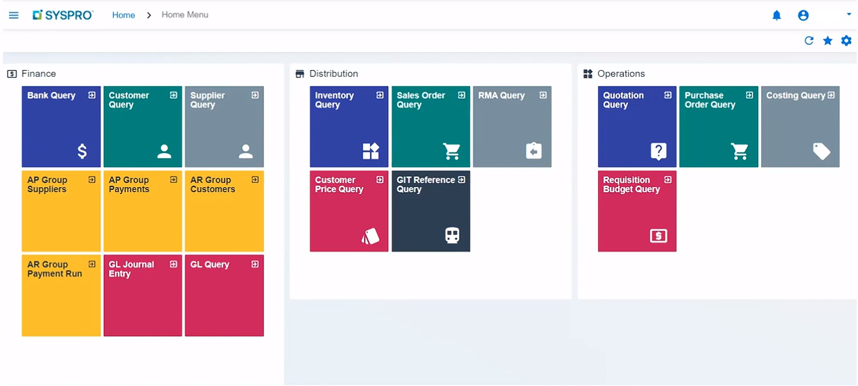This screenshot has width=858, height=386.
Task: Select the Home Menu breadcrumb item
Action: 185,15
